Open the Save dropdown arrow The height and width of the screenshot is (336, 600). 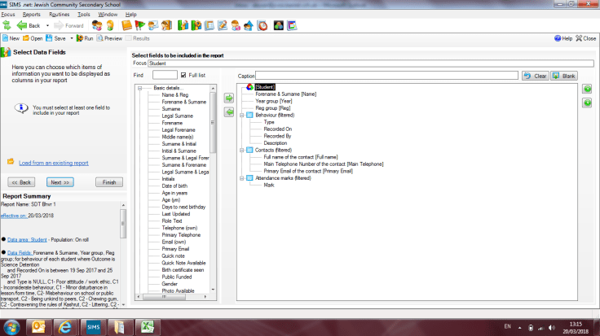tap(71, 38)
